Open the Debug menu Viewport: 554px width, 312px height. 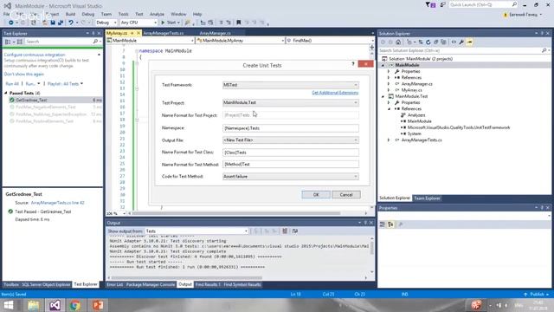[x=88, y=14]
